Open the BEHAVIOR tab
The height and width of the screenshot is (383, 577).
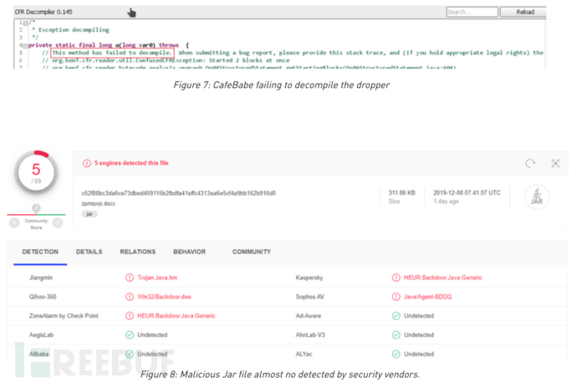tap(190, 252)
